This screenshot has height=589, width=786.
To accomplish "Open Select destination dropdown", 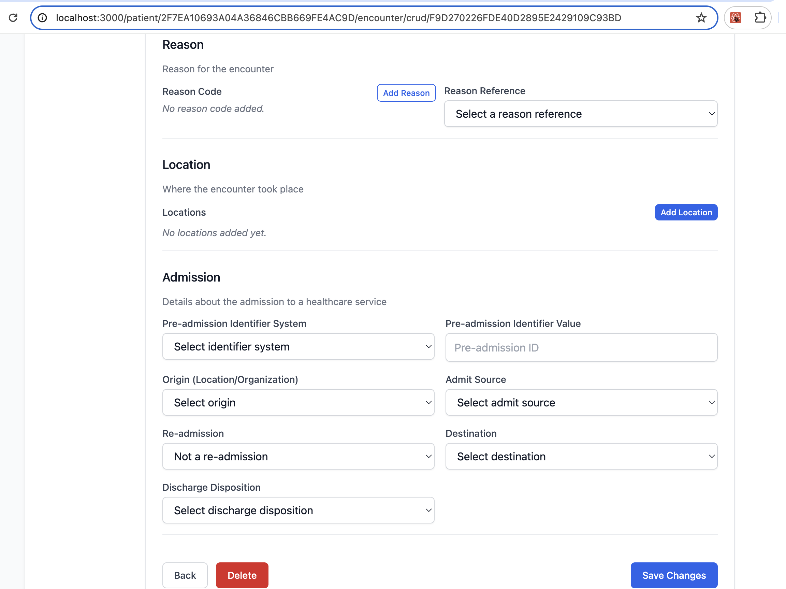I will point(581,456).
